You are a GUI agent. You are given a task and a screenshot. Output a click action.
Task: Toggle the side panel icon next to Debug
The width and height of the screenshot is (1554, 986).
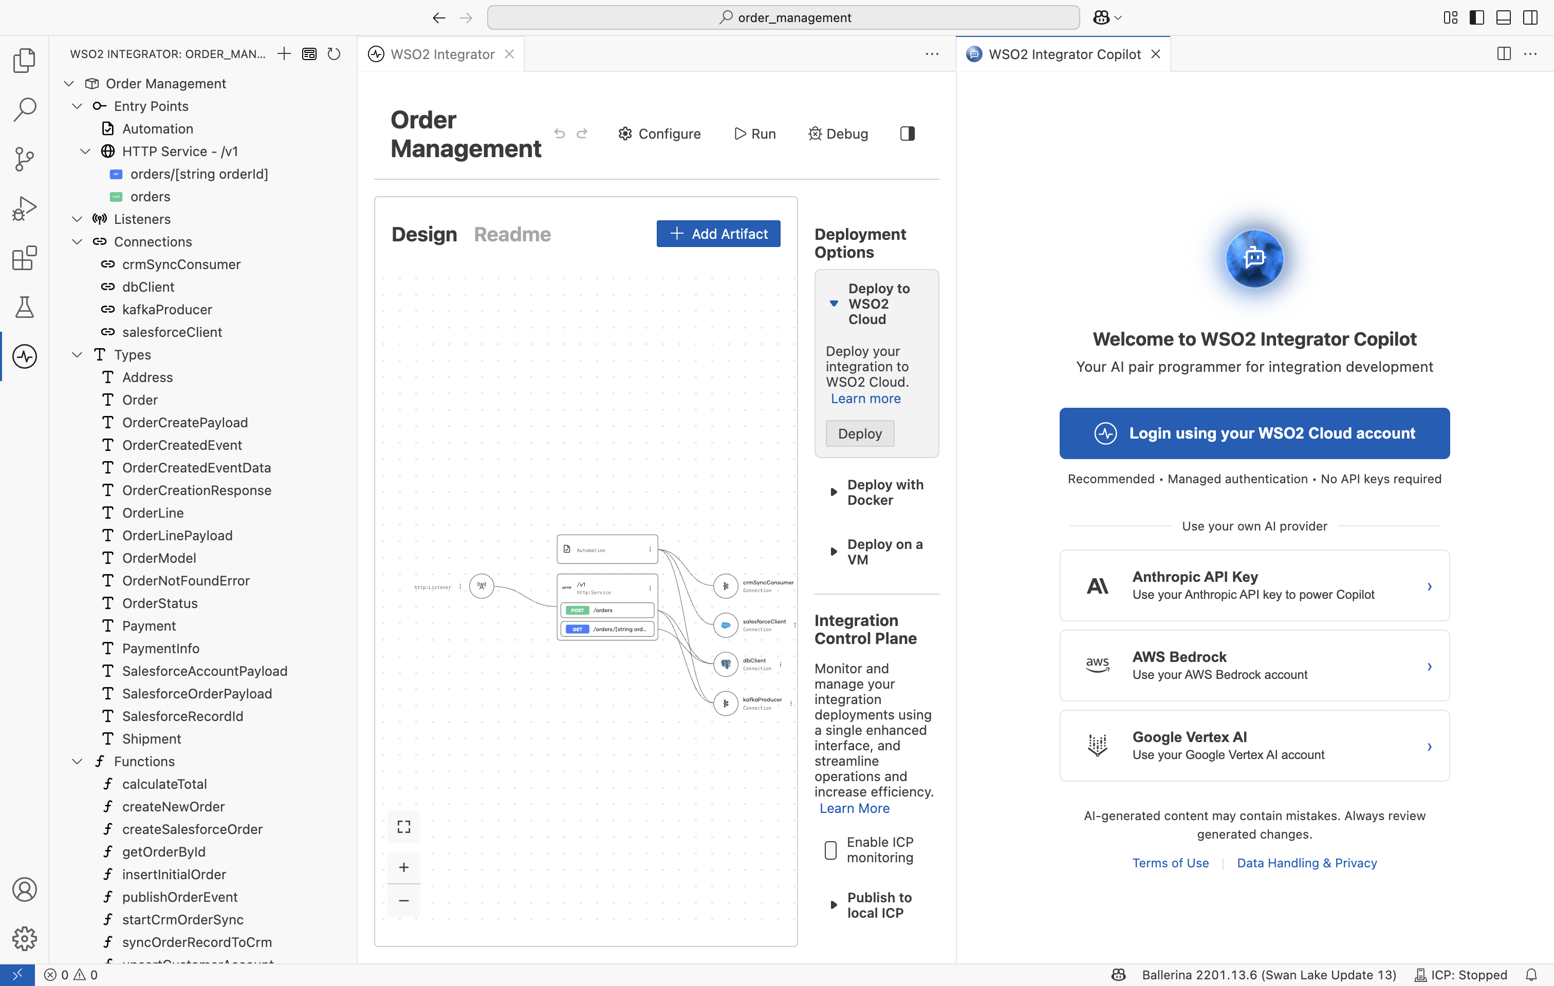click(x=908, y=134)
